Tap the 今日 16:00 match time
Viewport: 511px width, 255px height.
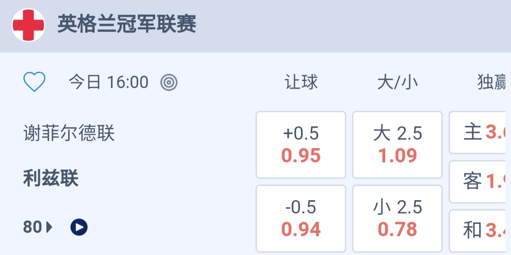click(108, 82)
